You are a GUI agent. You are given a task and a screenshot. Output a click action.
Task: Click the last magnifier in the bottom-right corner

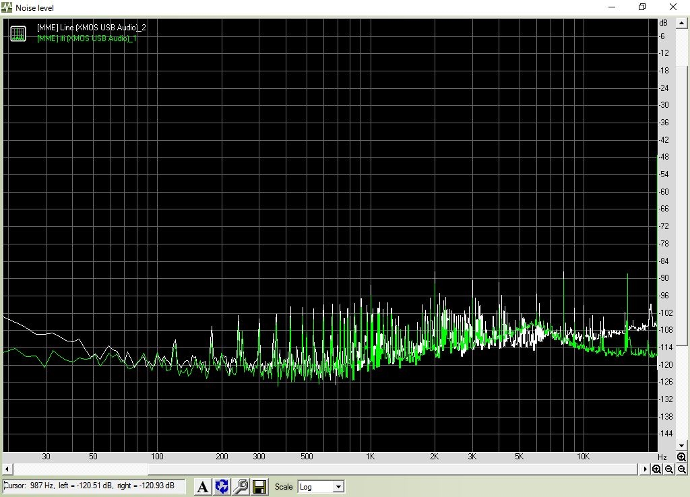(x=681, y=469)
